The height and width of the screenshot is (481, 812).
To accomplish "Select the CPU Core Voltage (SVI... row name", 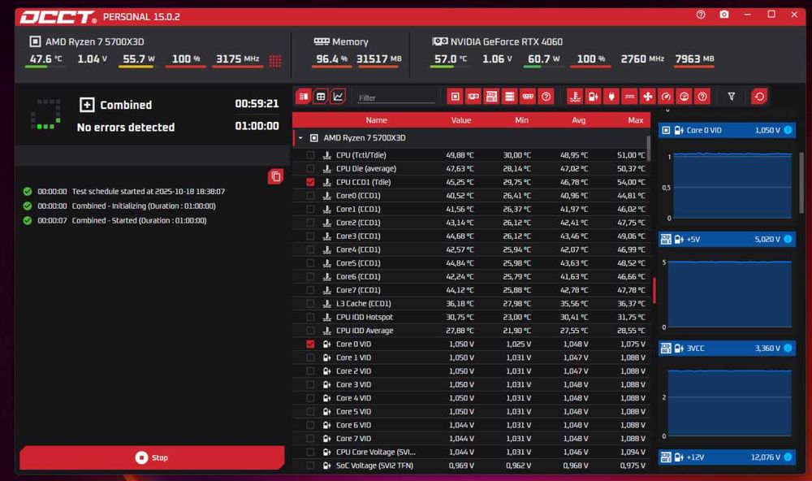I will tap(375, 452).
